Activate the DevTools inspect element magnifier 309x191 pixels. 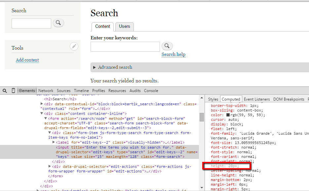pyautogui.click(x=5, y=91)
